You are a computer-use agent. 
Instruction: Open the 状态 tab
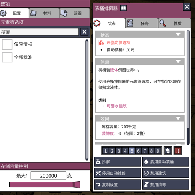(109, 23)
